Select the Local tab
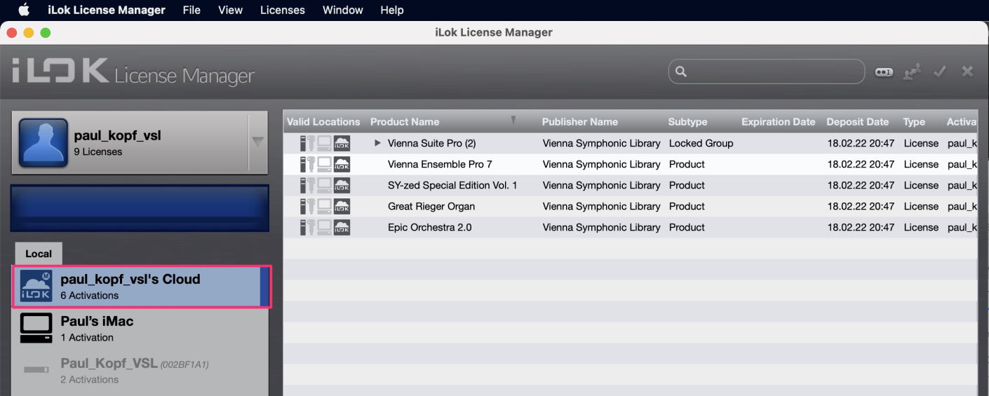Image resolution: width=989 pixels, height=396 pixels. tap(39, 254)
